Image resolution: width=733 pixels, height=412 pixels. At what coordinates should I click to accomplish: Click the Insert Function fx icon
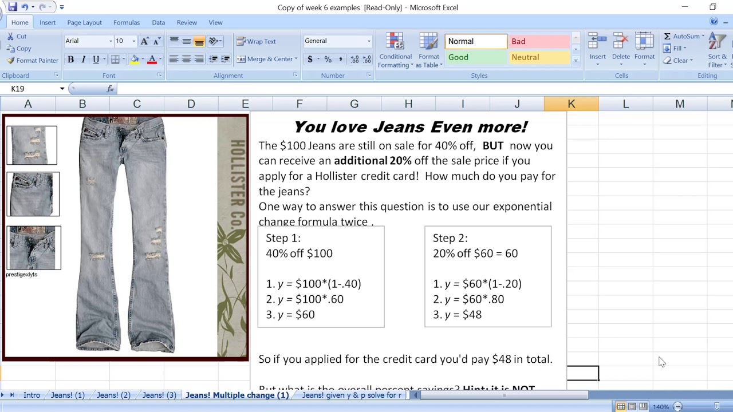[x=111, y=89]
